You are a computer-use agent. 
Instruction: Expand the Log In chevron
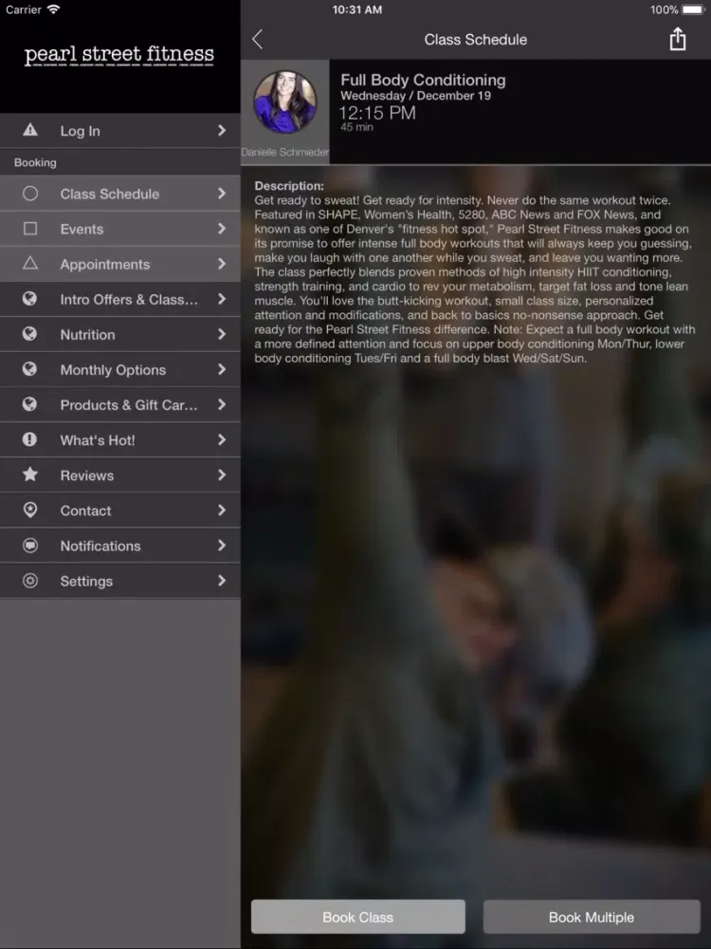(x=222, y=130)
